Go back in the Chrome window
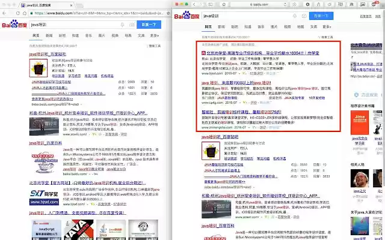This screenshot has height=240, width=385. tap(4, 13)
